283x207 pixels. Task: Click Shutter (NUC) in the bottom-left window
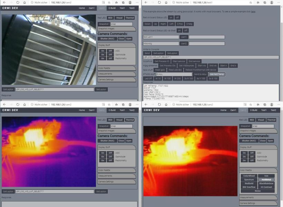pos(107,141)
